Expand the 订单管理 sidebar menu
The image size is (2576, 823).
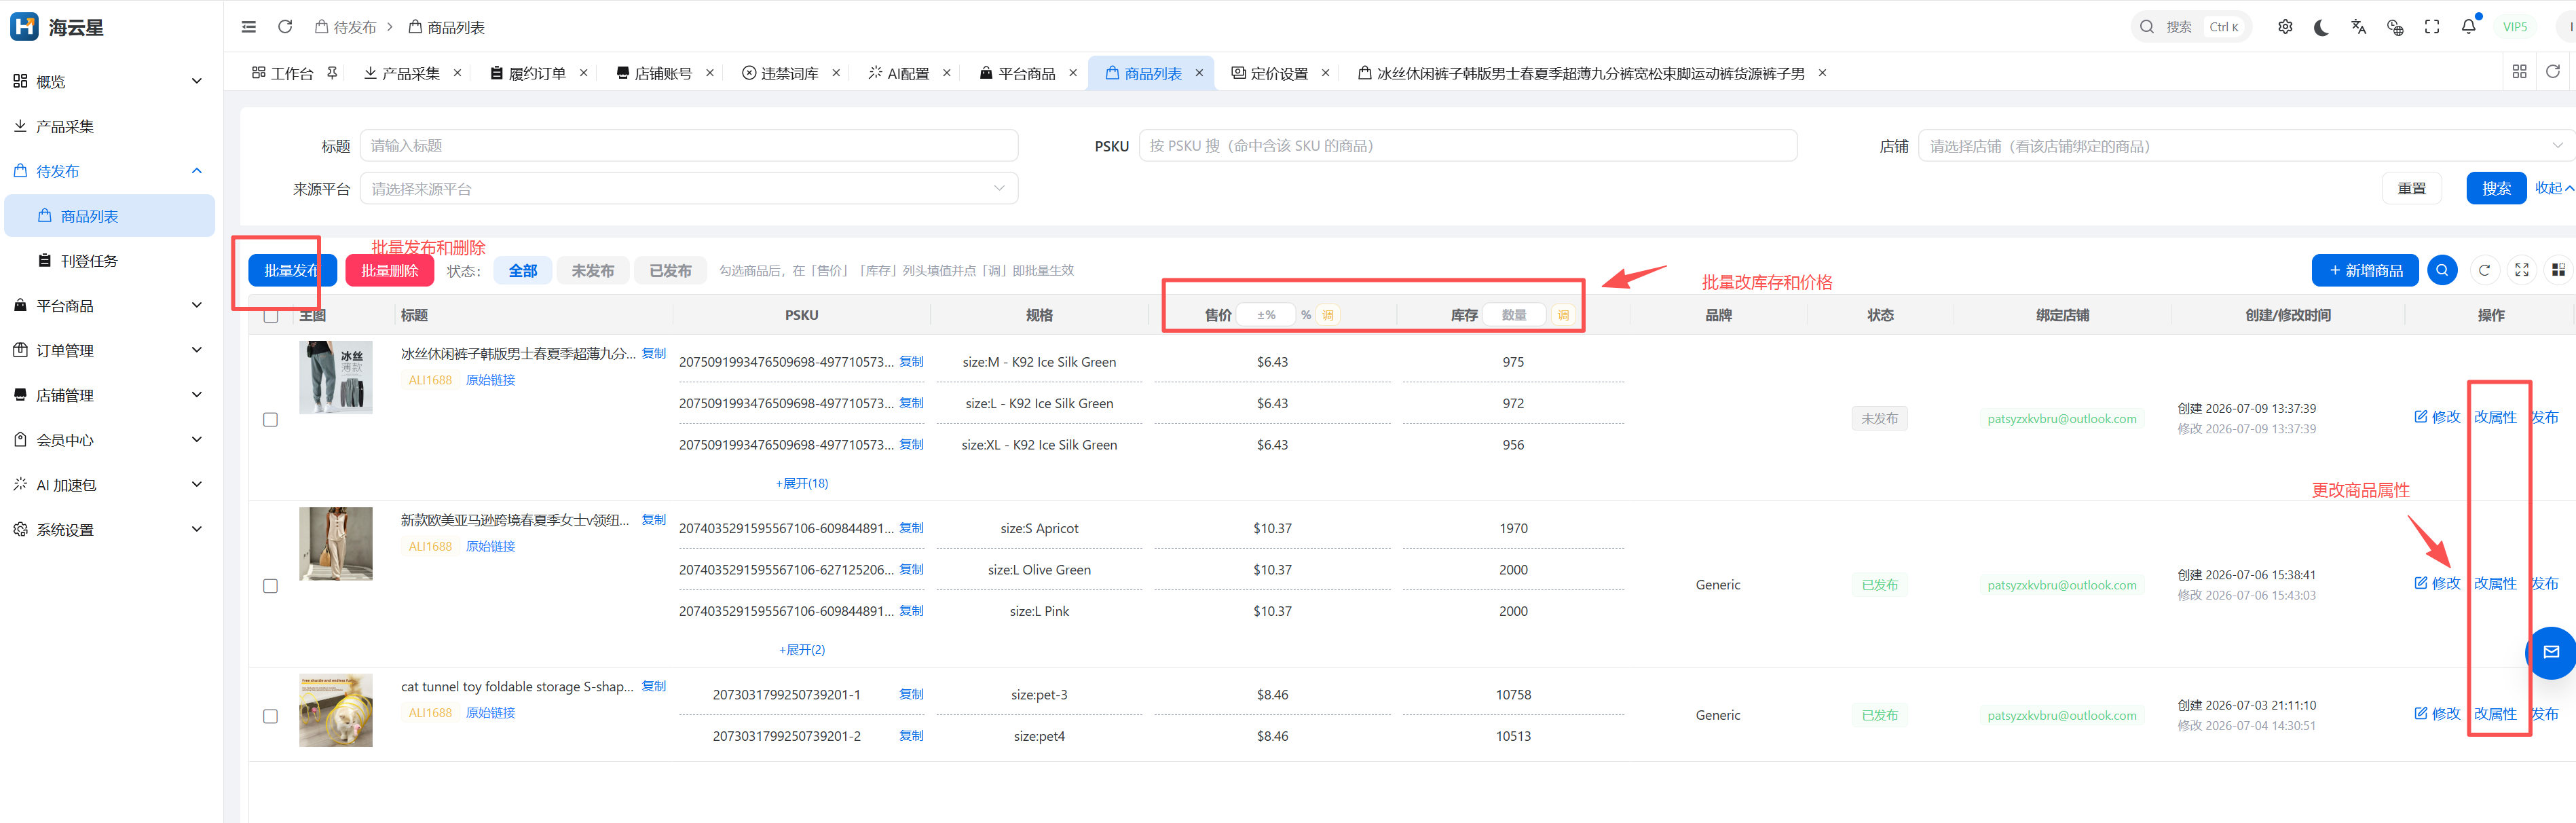click(108, 351)
